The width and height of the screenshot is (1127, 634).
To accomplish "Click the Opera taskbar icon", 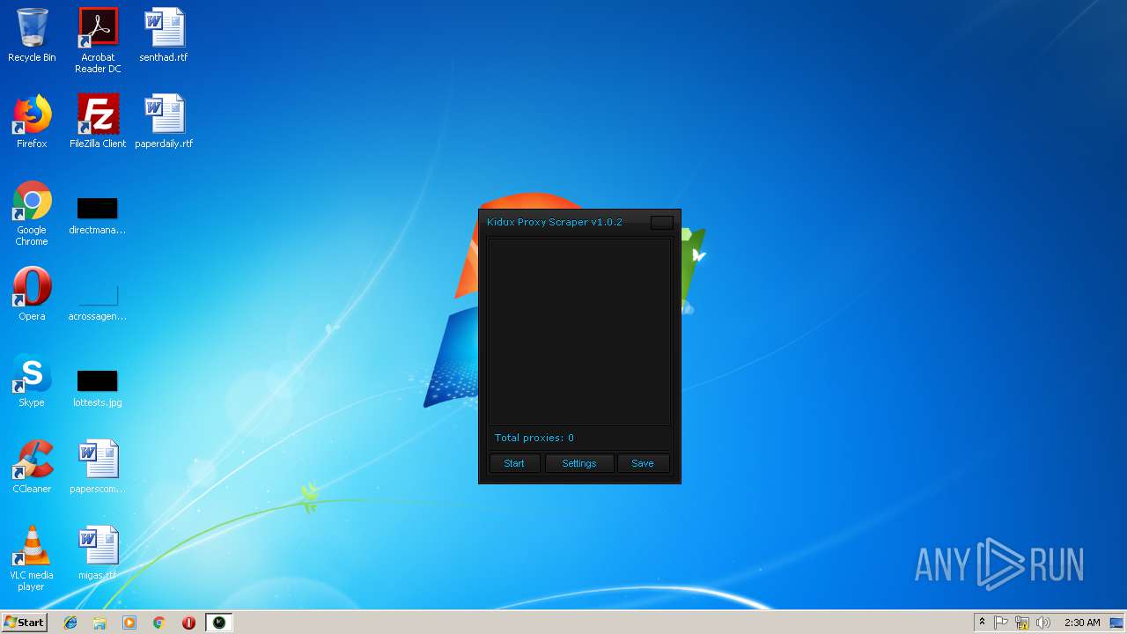I will click(x=188, y=623).
